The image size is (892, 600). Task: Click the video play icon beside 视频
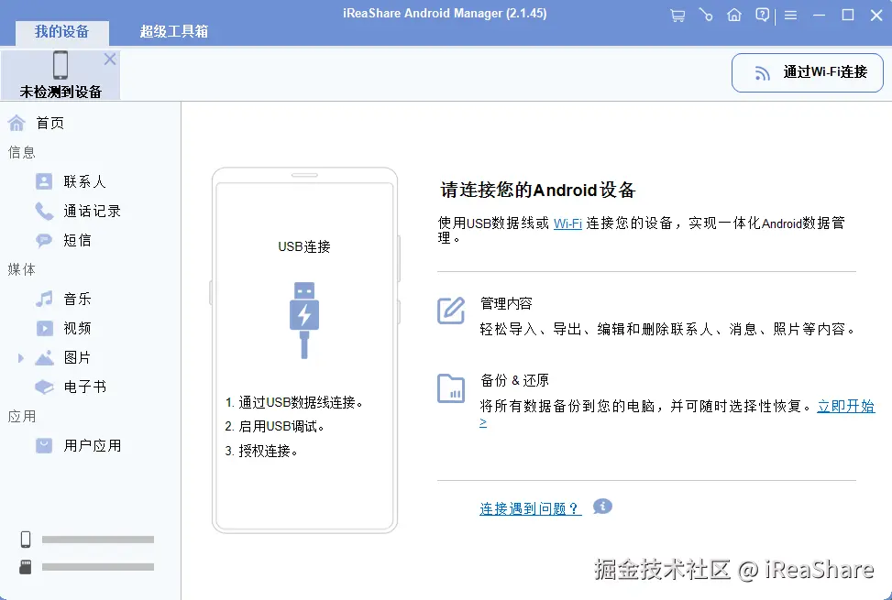coord(44,329)
